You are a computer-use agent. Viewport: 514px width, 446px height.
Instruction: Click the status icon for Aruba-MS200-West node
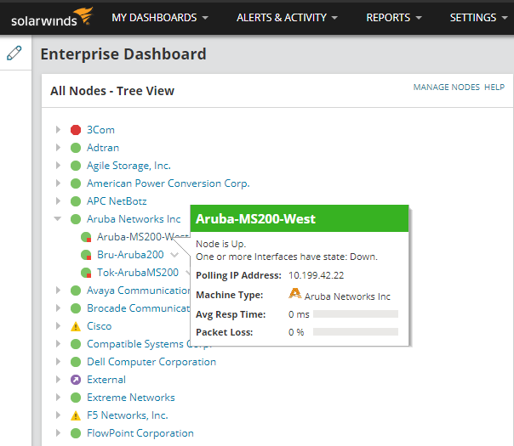[x=86, y=237]
